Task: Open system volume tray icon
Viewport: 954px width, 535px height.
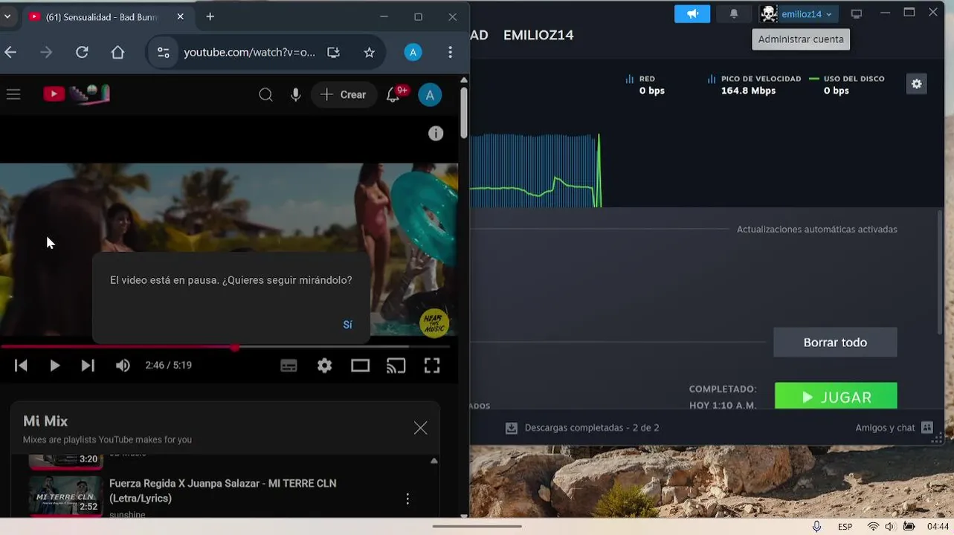Action: pyautogui.click(x=890, y=527)
